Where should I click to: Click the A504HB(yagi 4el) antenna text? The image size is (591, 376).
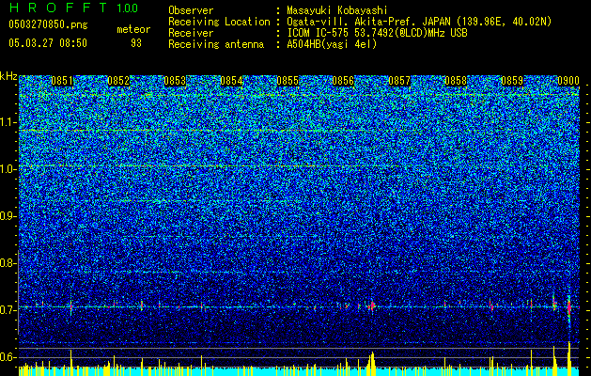coord(332,44)
